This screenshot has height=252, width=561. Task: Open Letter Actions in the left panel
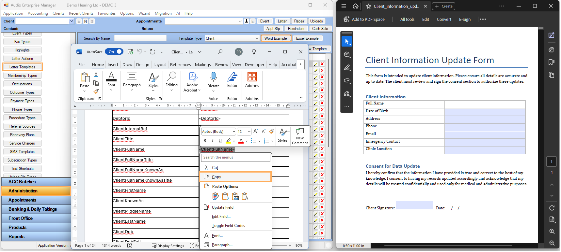(x=22, y=59)
